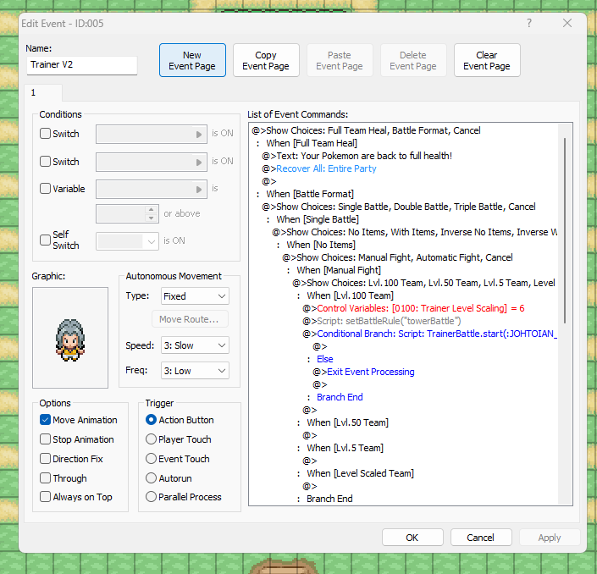Enable the Through option checkbox
The image size is (597, 574).
[46, 478]
